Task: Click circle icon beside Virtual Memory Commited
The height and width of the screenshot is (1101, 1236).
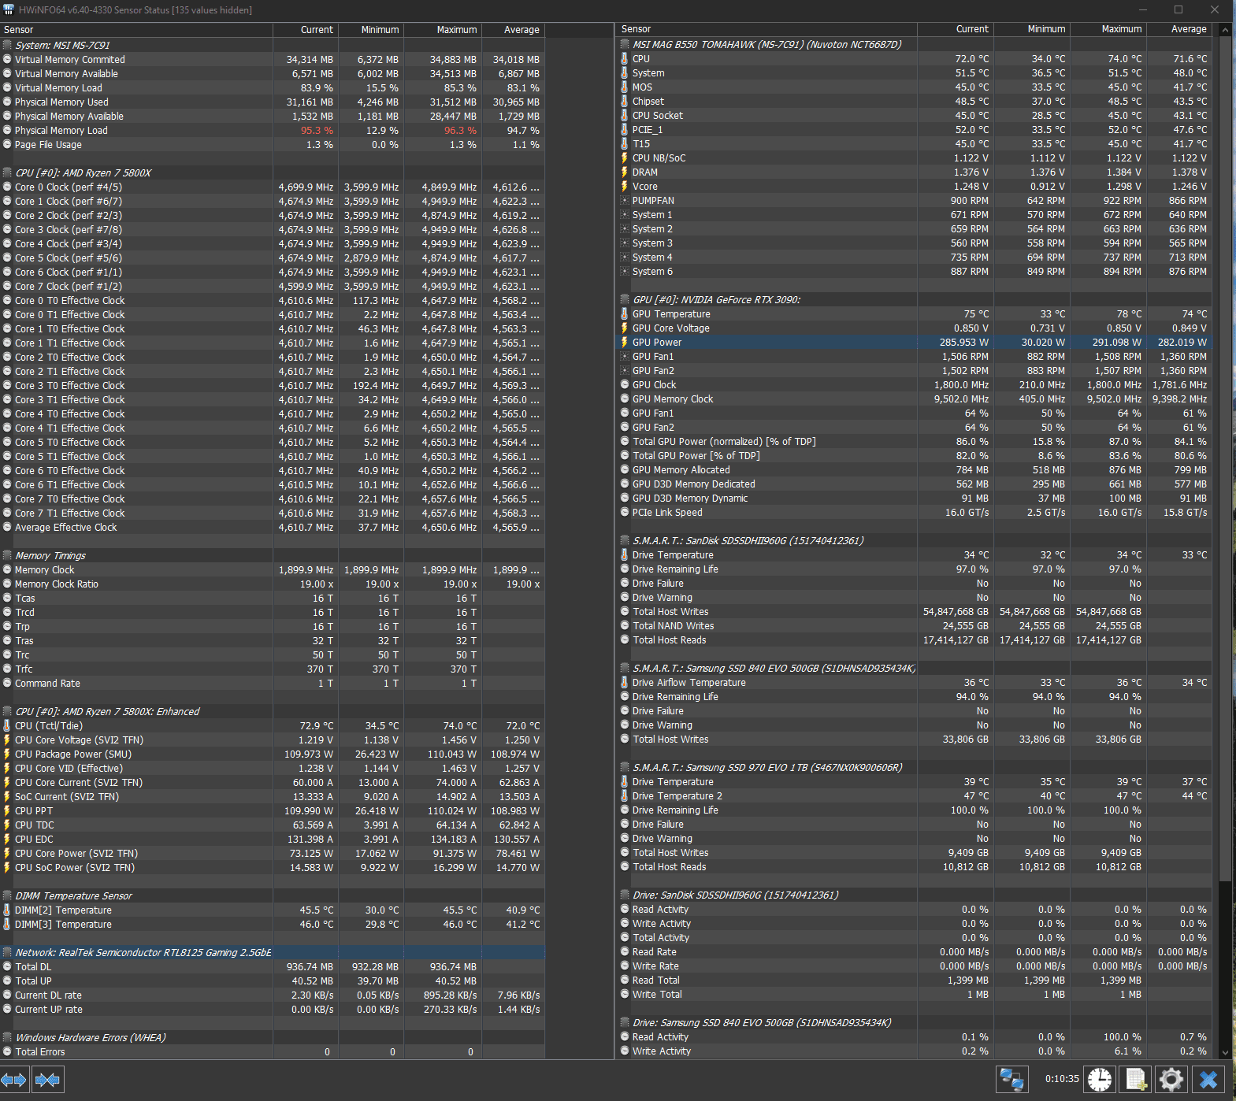Action: coord(7,59)
